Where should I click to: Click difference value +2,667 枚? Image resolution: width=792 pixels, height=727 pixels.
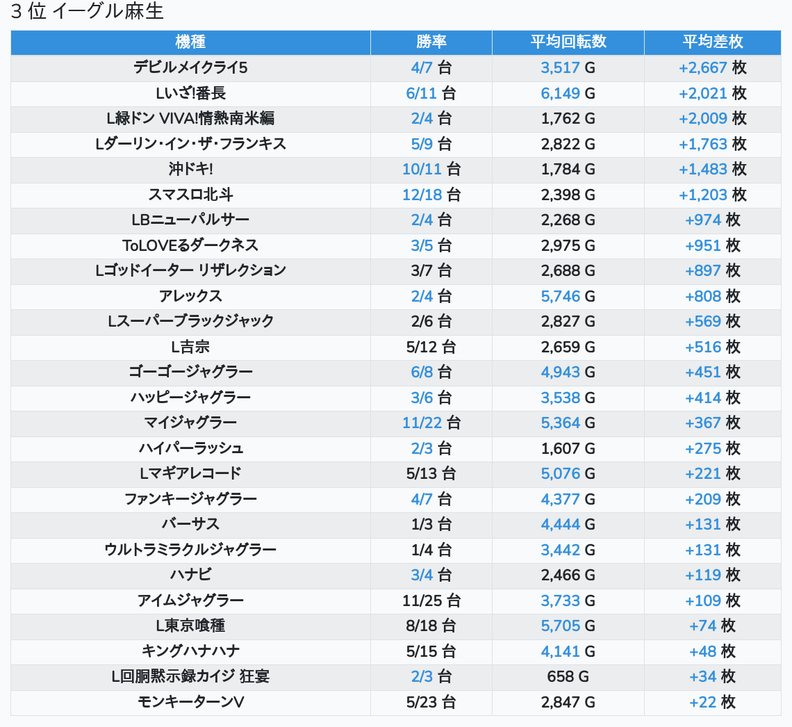point(712,67)
